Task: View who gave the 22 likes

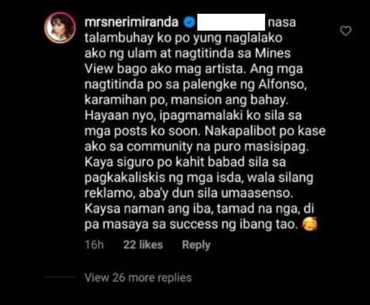Action: (143, 245)
